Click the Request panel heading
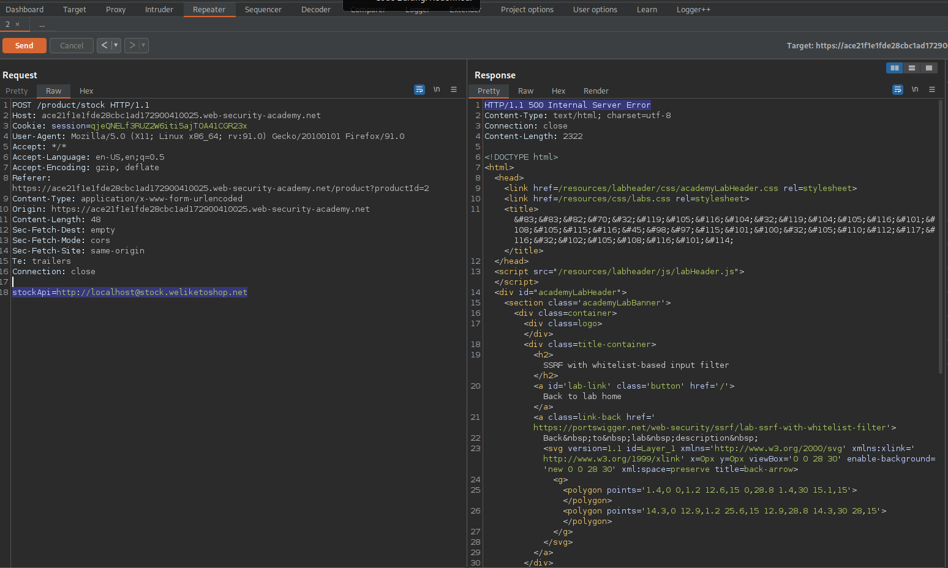This screenshot has height=568, width=948. click(20, 75)
